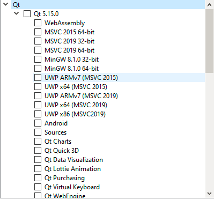Select the UWP ARMv7 (MSVC 2015) text
Viewport: 214px width, 200px height.
coord(81,78)
